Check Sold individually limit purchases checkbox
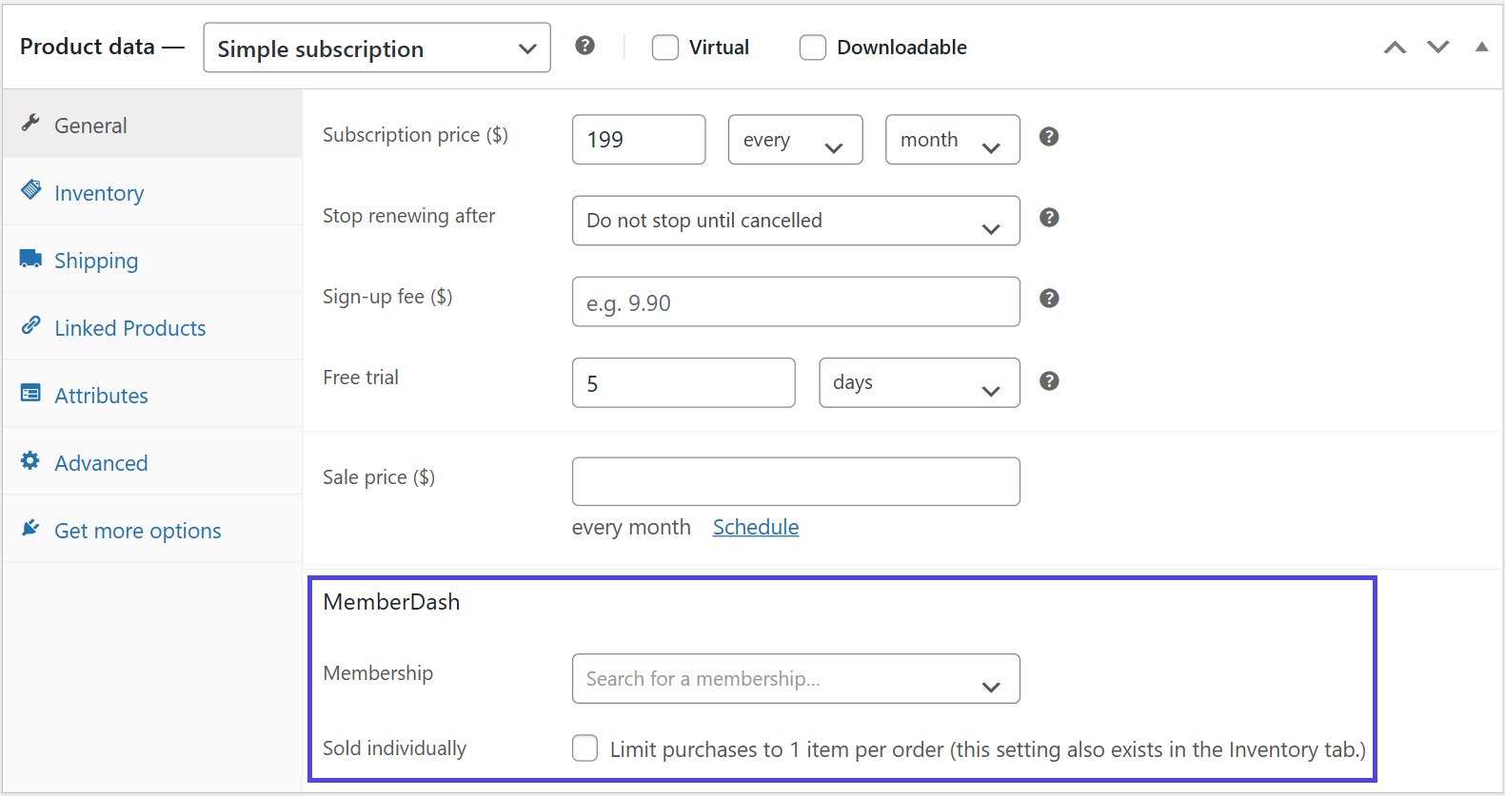Viewport: 1505px width, 796px height. [x=585, y=748]
